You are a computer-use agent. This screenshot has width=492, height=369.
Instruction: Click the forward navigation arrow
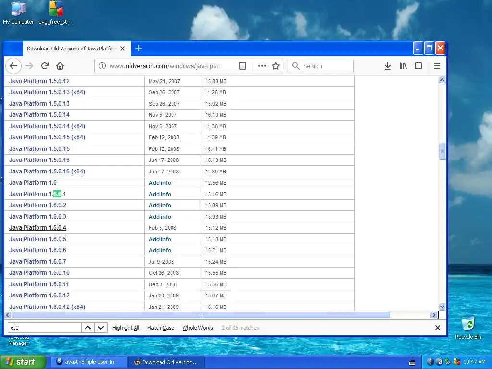tap(29, 66)
